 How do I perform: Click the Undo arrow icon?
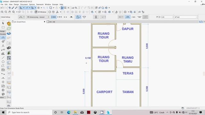pyautogui.click(x=2, y=8)
